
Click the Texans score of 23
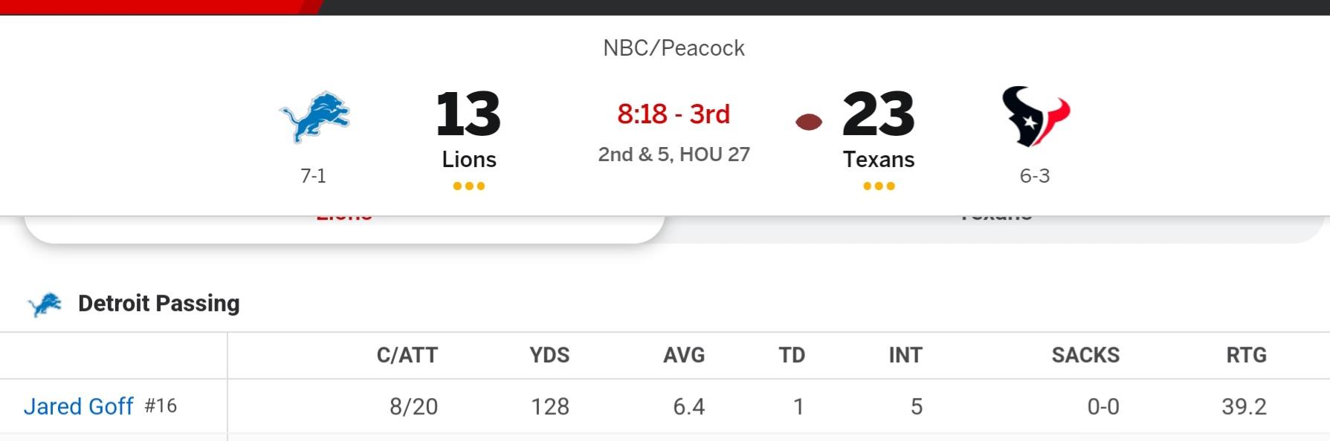[879, 114]
